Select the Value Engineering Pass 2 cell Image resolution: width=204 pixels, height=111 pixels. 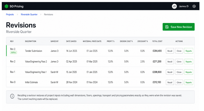(36, 61)
